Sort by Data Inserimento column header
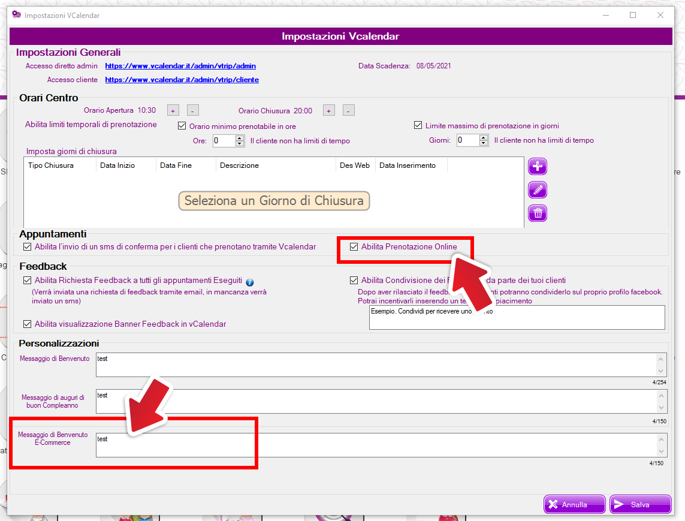This screenshot has height=521, width=685. point(411,165)
